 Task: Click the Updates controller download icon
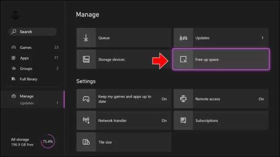[183, 38]
